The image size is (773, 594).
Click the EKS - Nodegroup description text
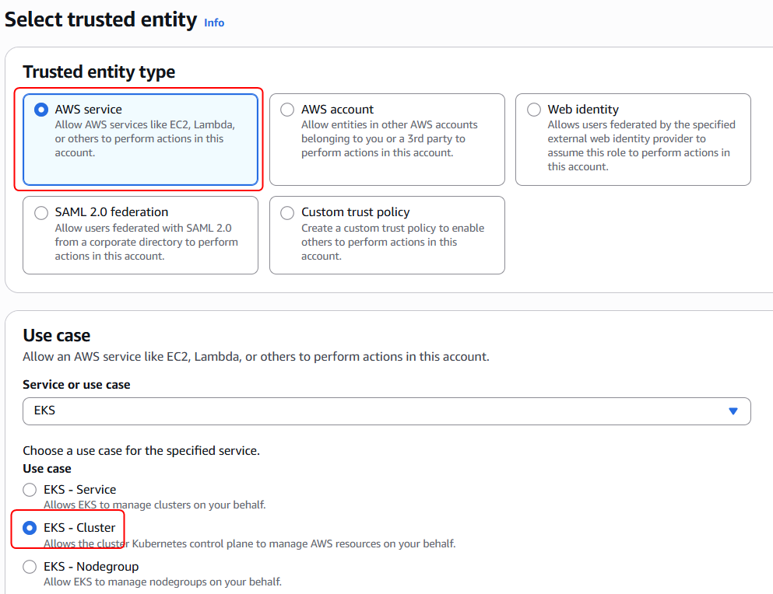pos(162,582)
